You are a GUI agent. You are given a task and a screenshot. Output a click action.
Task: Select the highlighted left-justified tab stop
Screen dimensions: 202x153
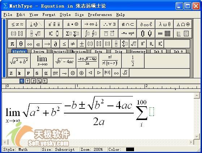click(x=22, y=81)
